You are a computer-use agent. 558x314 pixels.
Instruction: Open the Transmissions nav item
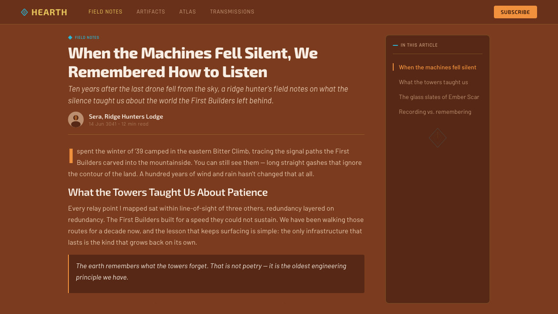point(232,12)
